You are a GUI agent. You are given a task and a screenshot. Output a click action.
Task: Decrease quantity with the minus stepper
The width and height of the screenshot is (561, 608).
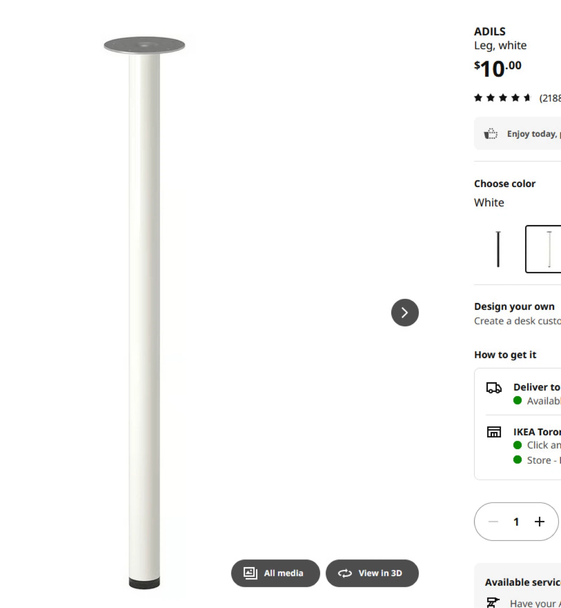[x=493, y=521]
